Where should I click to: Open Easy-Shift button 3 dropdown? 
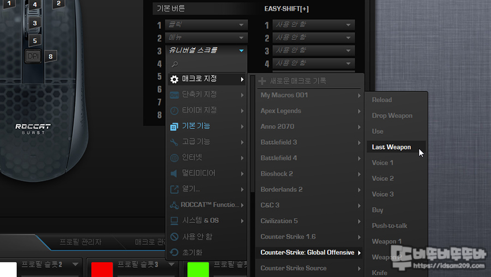[314, 50]
